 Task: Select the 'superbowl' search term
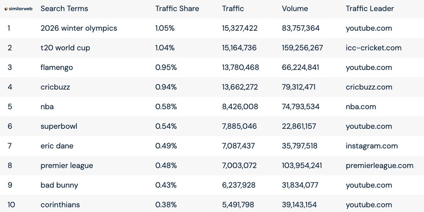[x=58, y=126]
